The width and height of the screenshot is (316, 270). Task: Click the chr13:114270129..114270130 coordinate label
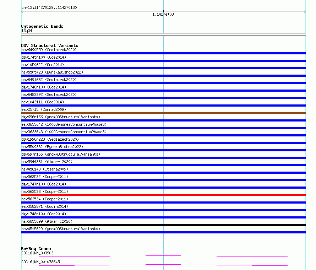coord(49,8)
